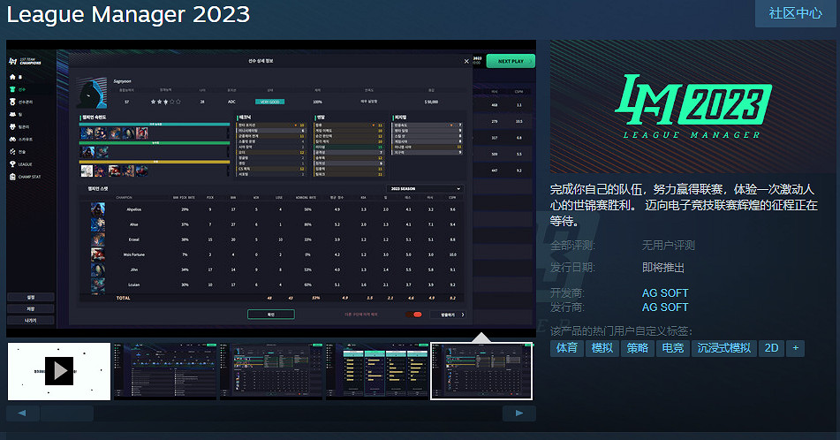The image size is (840, 440).
Task: Click the 확인 confirm button in dialog
Action: click(271, 314)
